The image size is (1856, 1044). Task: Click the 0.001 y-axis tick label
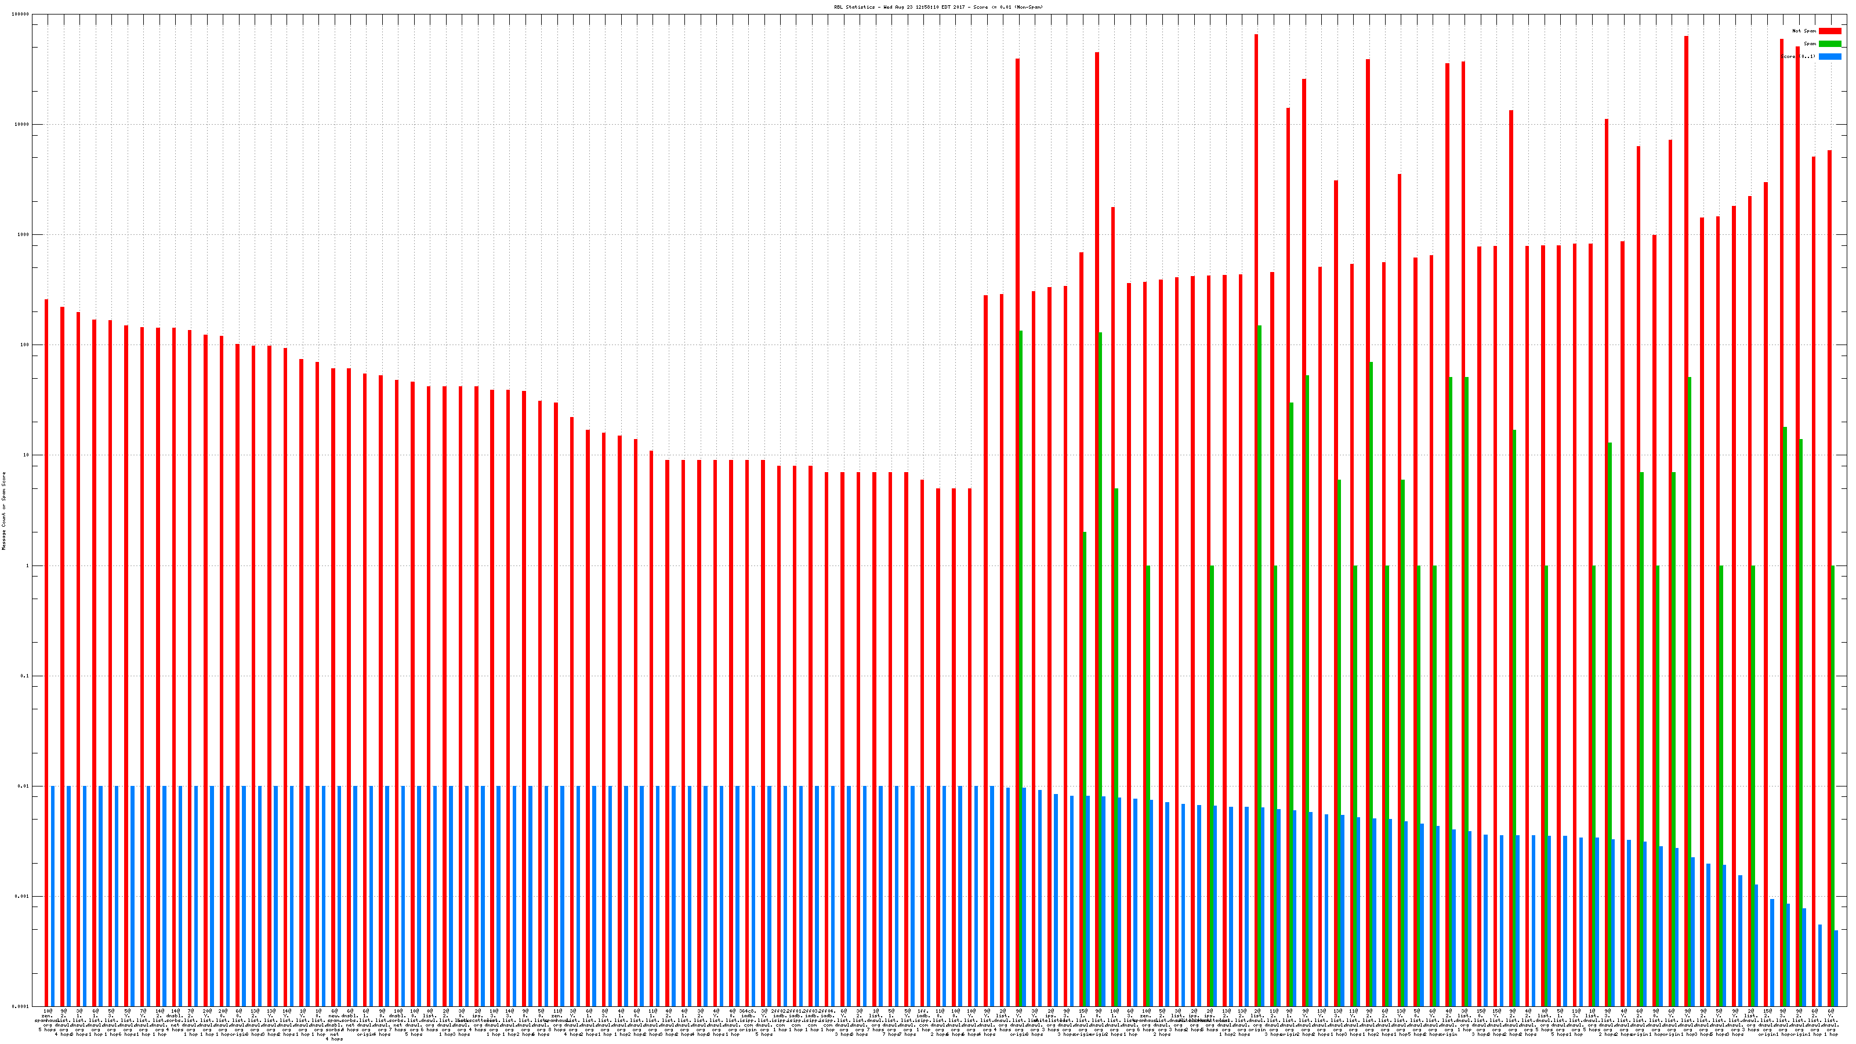click(23, 896)
